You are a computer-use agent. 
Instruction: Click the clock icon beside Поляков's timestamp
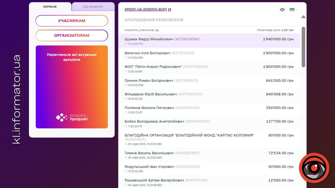[x=126, y=112]
